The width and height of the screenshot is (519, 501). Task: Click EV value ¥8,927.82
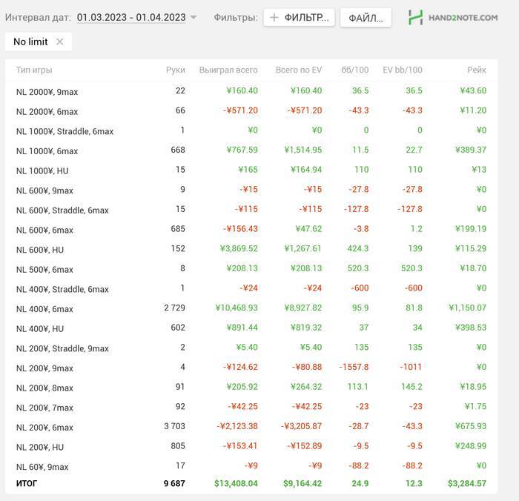pyautogui.click(x=303, y=308)
